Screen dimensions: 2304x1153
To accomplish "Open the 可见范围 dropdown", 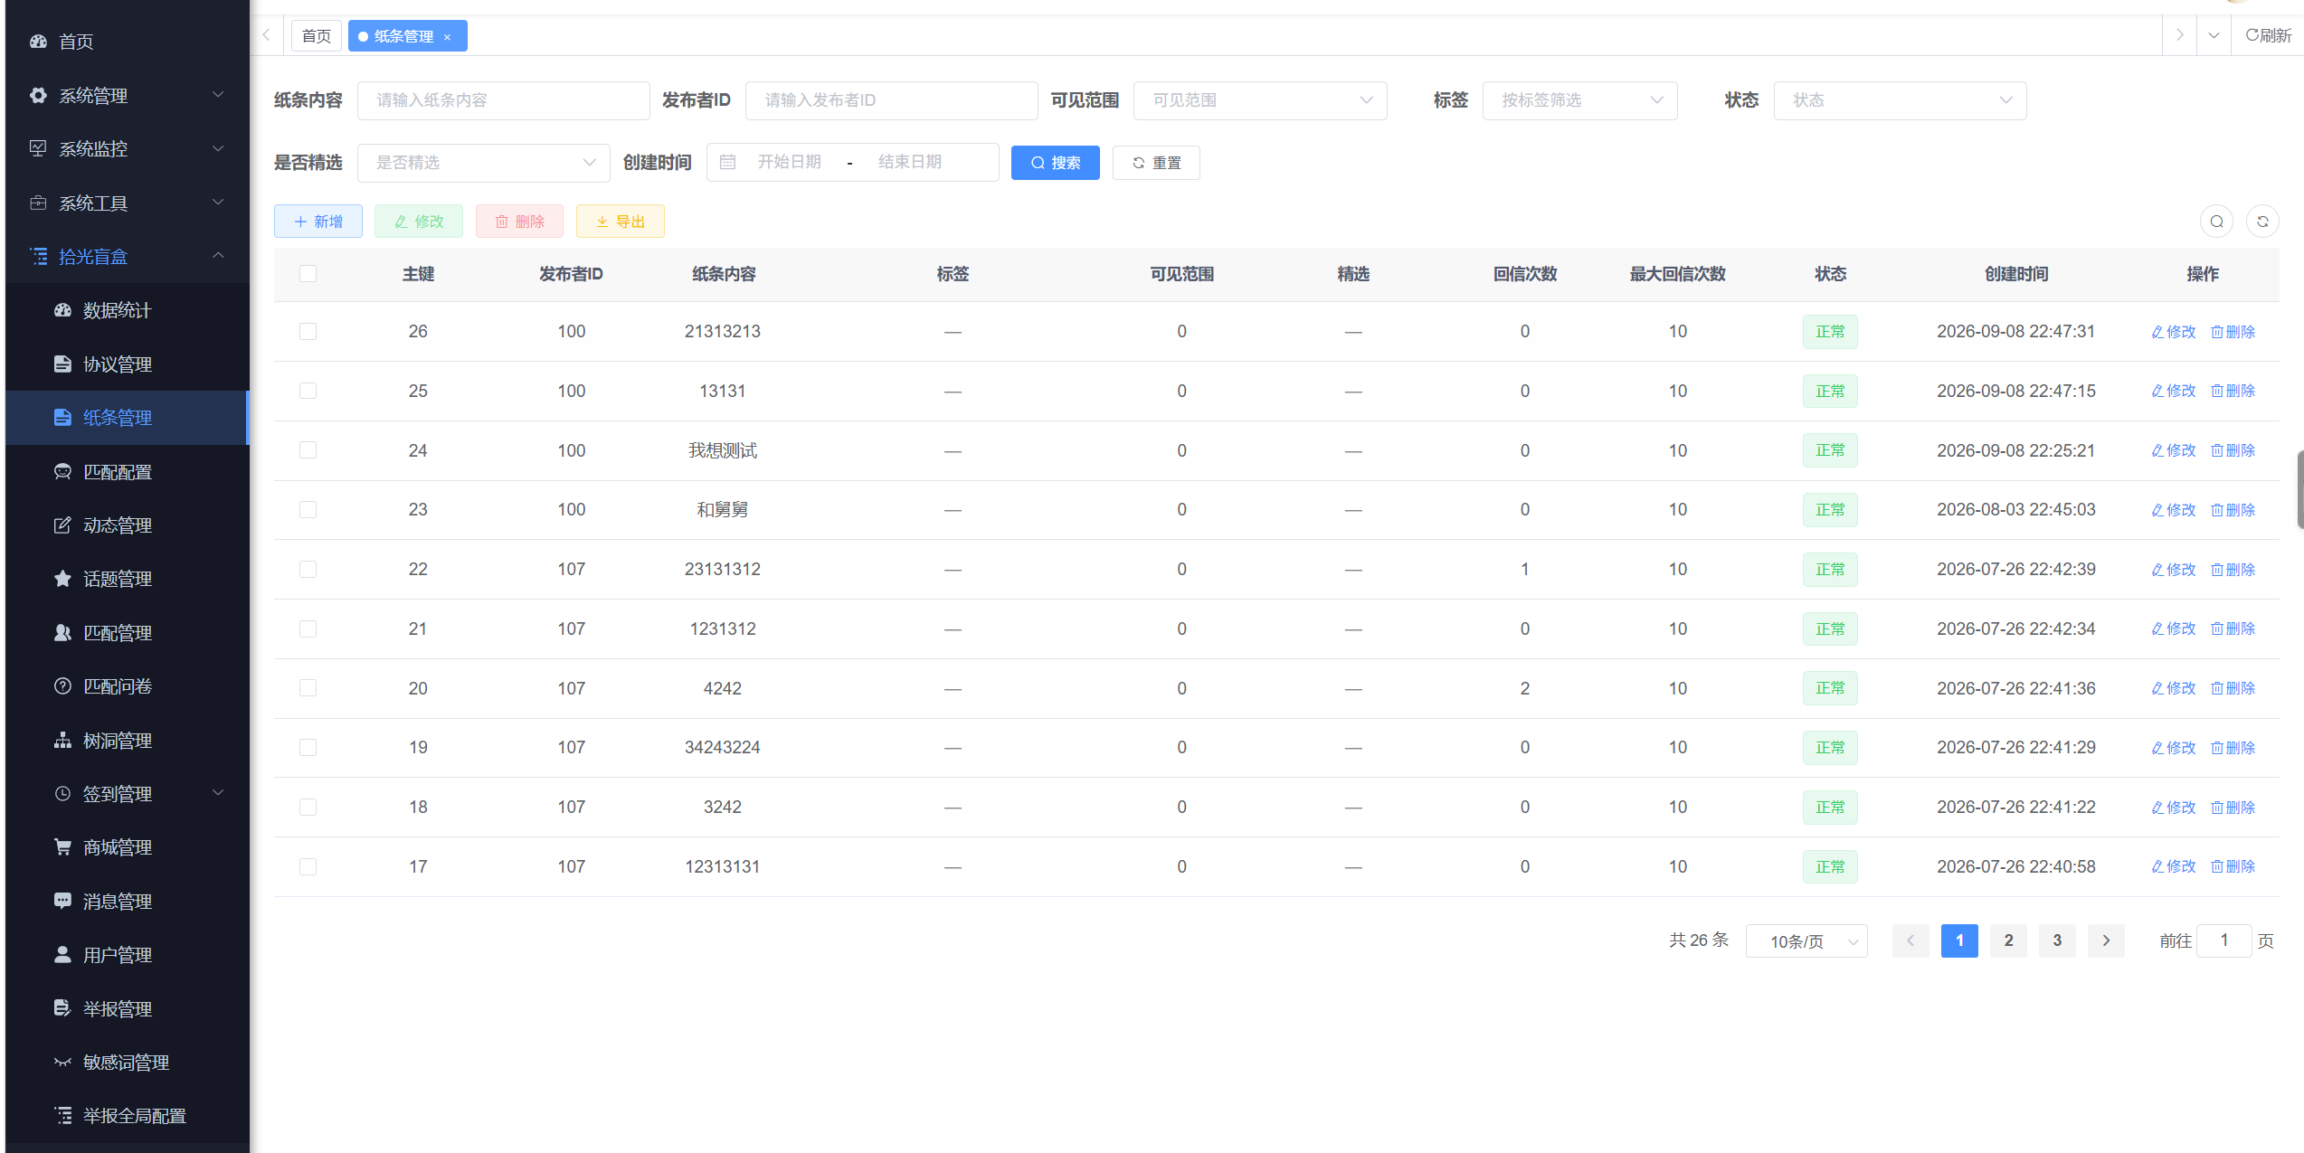I will coord(1260,100).
